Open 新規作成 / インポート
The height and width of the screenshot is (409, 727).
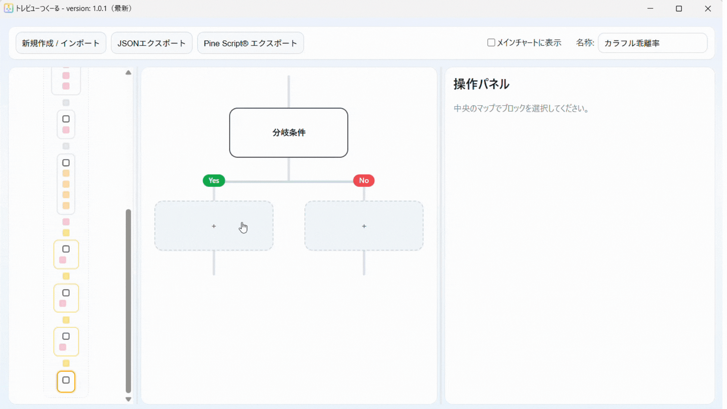(61, 43)
